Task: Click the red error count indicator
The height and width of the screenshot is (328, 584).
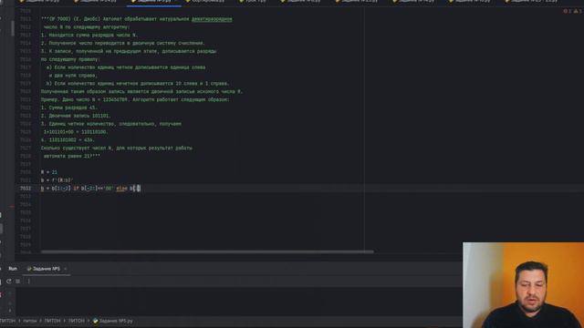Action: [x=568, y=11]
